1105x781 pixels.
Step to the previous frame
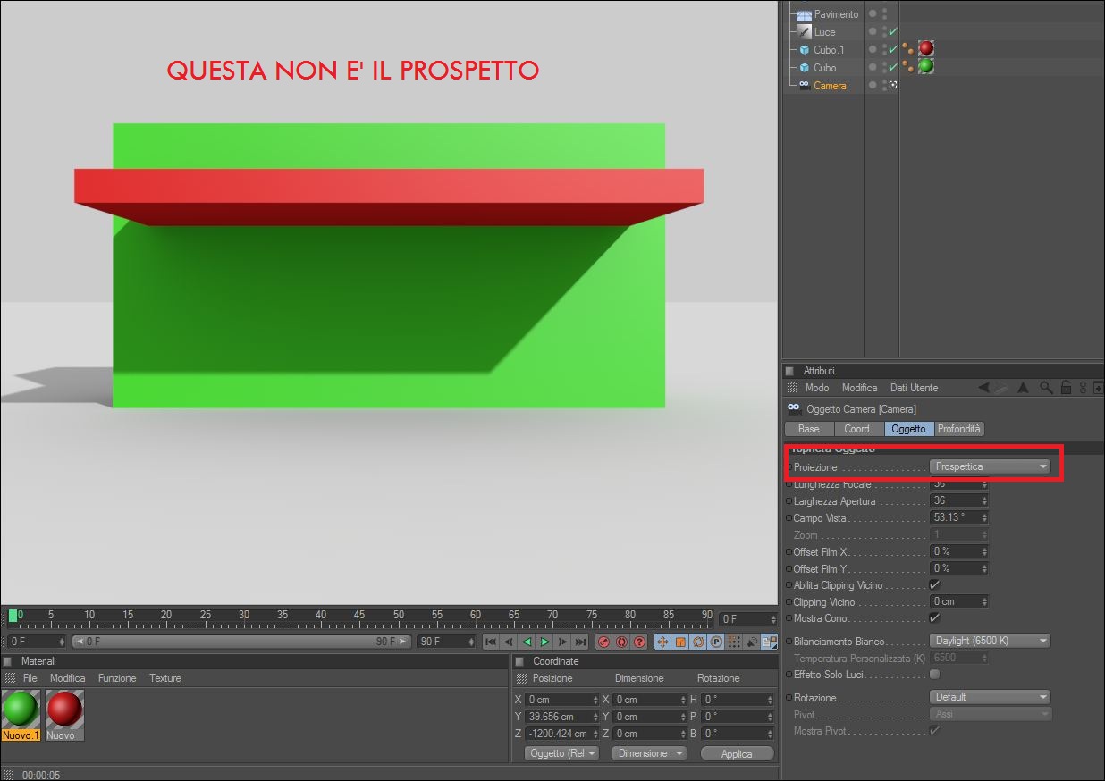click(x=509, y=642)
